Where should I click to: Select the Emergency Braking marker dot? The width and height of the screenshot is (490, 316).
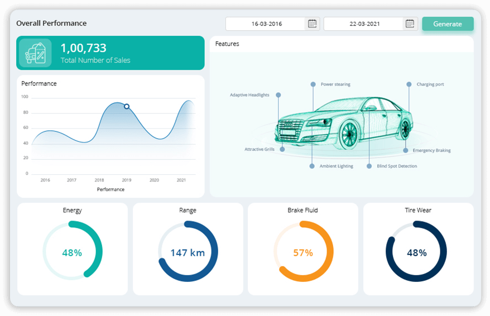[406, 150]
